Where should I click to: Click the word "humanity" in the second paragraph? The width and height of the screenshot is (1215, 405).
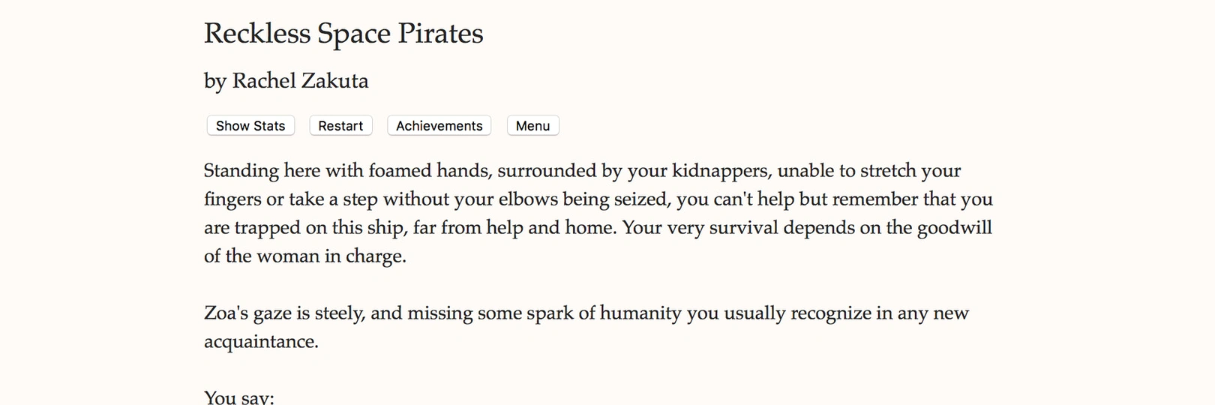point(640,313)
